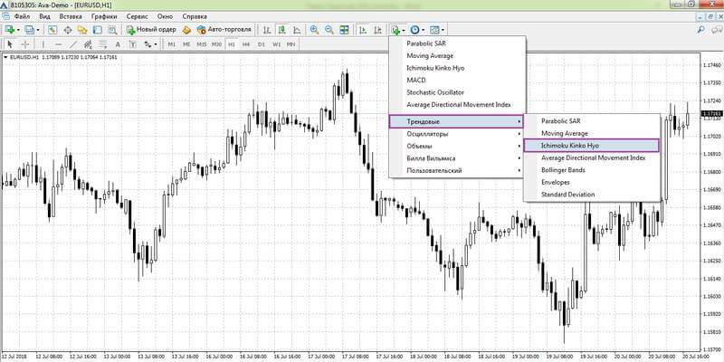Expand the Пользовательский submenu
The height and width of the screenshot is (362, 724).
(456, 170)
